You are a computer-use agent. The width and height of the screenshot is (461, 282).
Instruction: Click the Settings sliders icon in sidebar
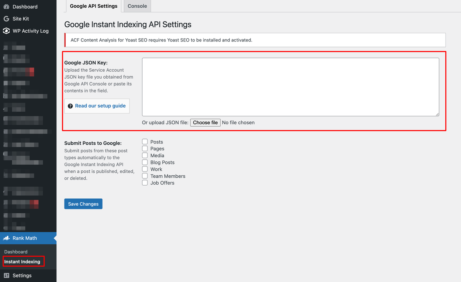click(x=6, y=275)
